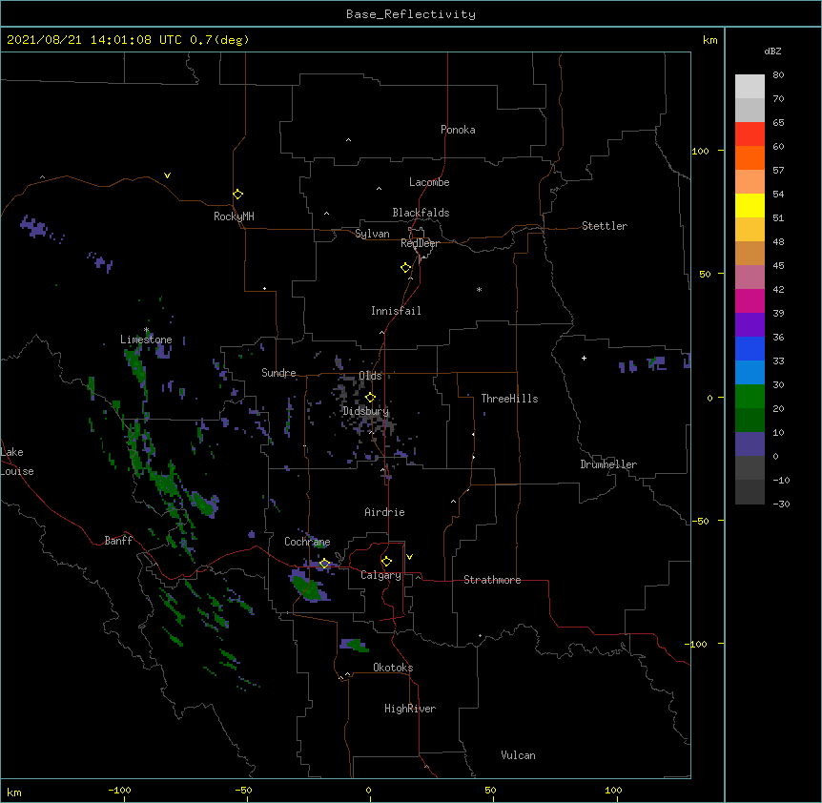Image resolution: width=822 pixels, height=803 pixels.
Task: Click the Cochrane city label
Action: click(307, 542)
